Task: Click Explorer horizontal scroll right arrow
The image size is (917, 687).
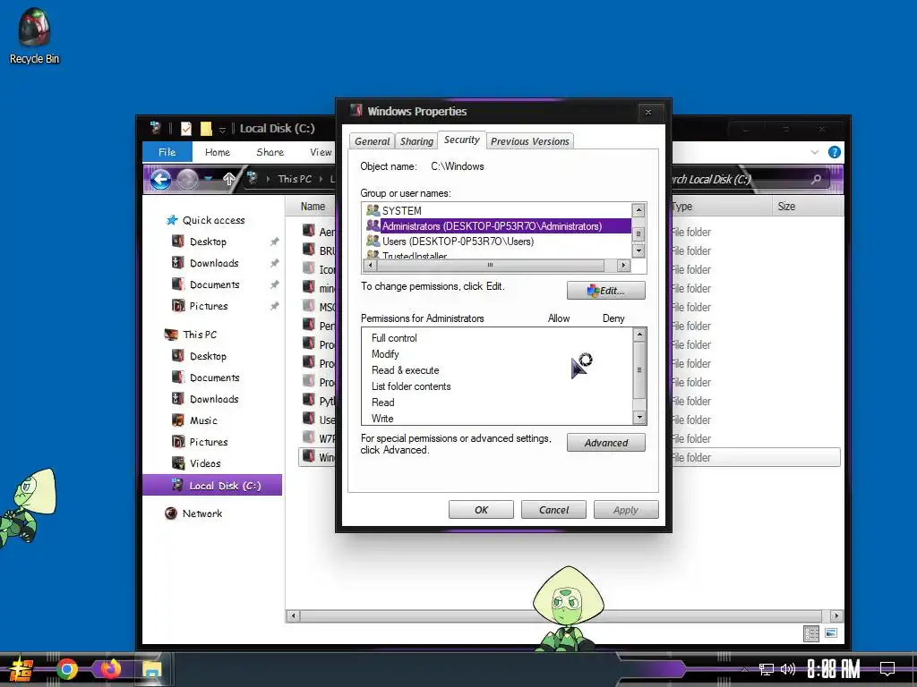Action: 836,615
